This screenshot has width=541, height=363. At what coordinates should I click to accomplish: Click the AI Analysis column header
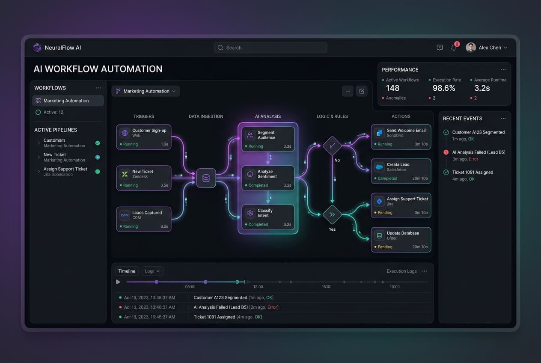268,116
